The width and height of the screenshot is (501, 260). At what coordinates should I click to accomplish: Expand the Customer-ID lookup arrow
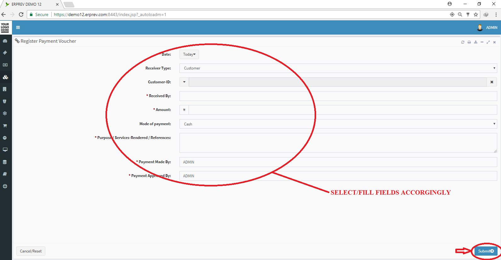[x=184, y=82]
